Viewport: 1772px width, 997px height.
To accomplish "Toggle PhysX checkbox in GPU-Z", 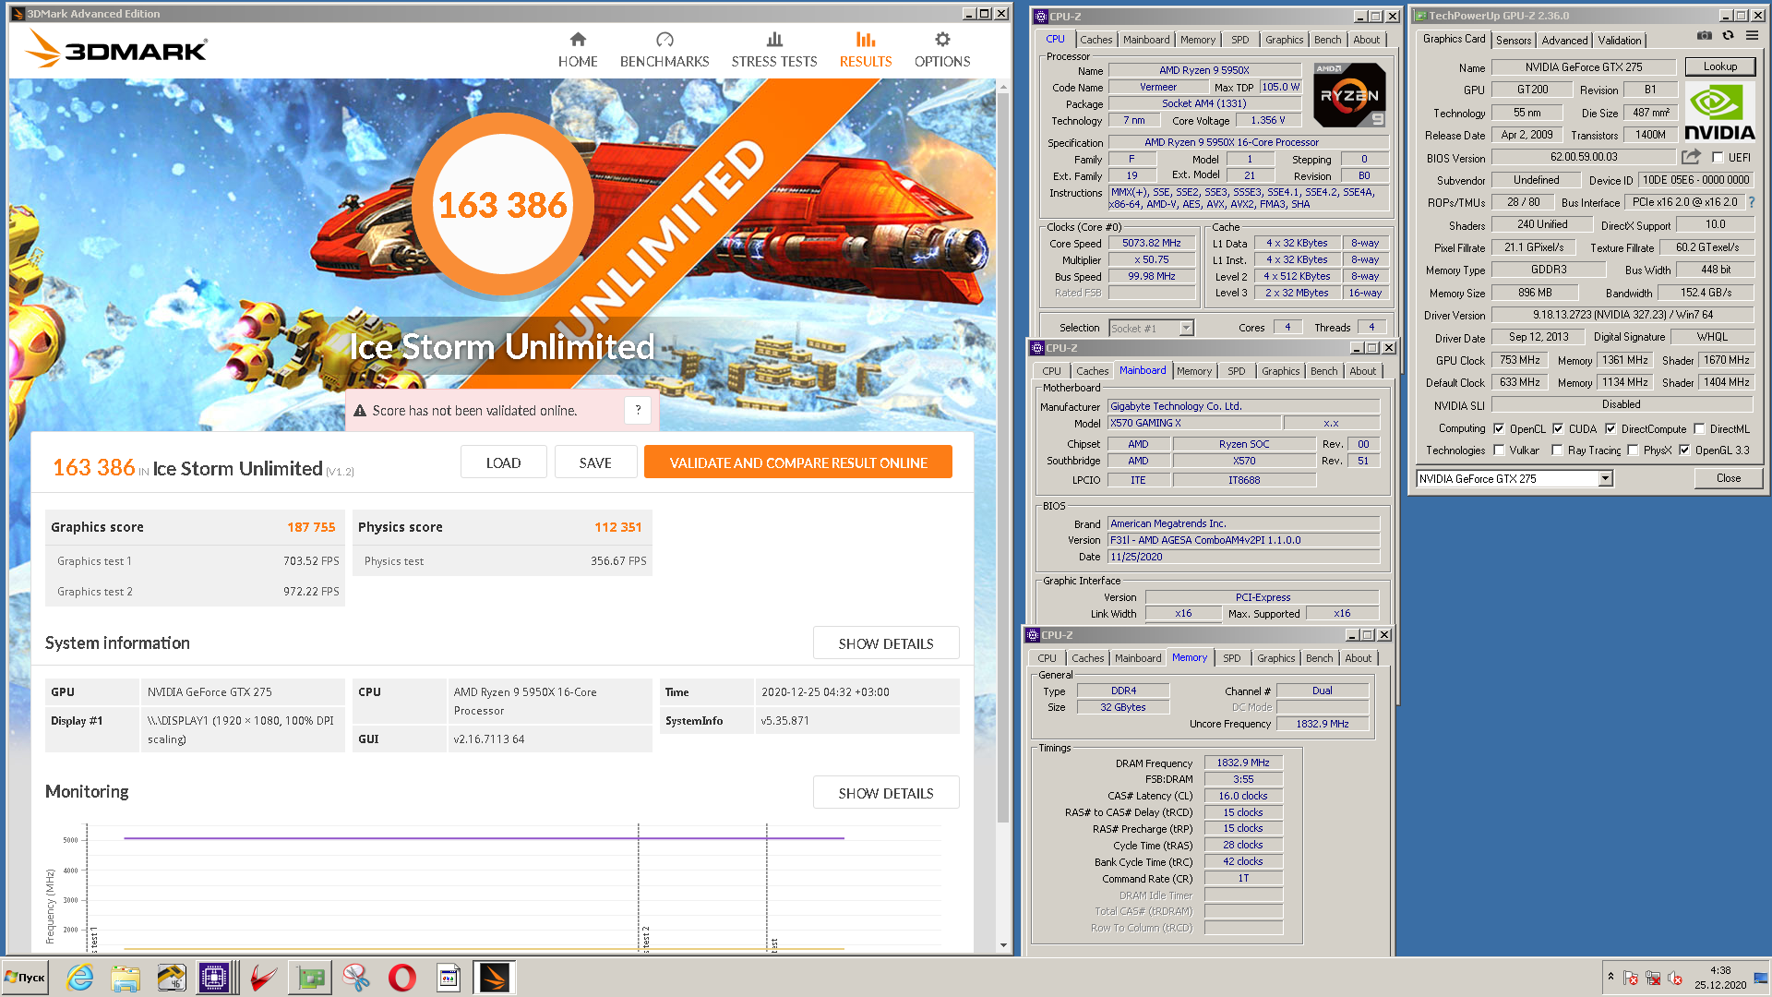I will [1633, 450].
